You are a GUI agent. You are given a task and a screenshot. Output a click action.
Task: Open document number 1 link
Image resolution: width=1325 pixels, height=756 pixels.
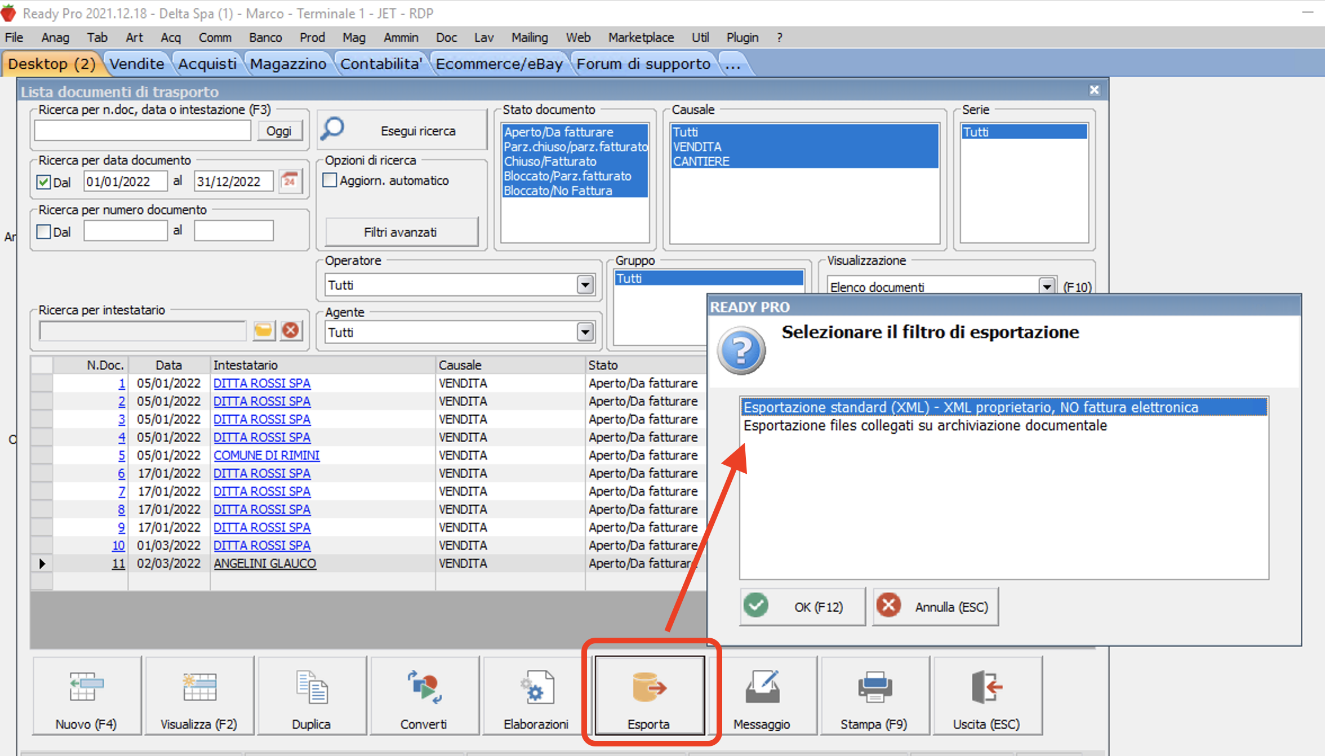point(121,383)
